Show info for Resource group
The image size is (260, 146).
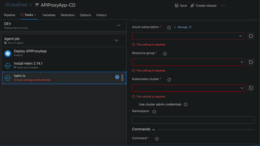tap(165, 54)
